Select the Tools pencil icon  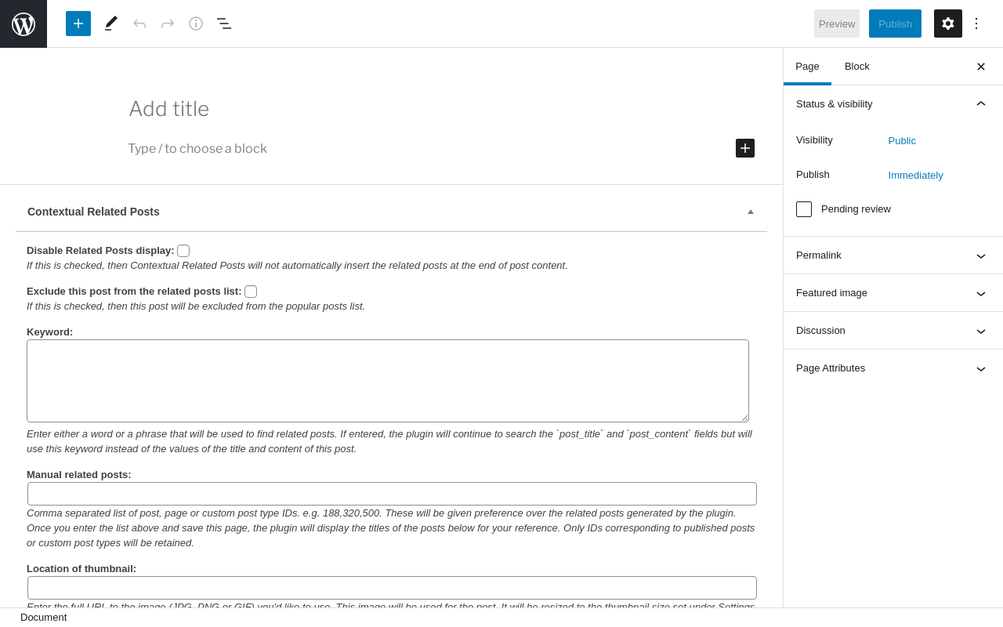point(111,24)
